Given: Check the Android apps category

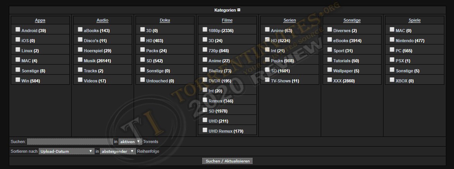Looking at the screenshot, I should 18,29.
